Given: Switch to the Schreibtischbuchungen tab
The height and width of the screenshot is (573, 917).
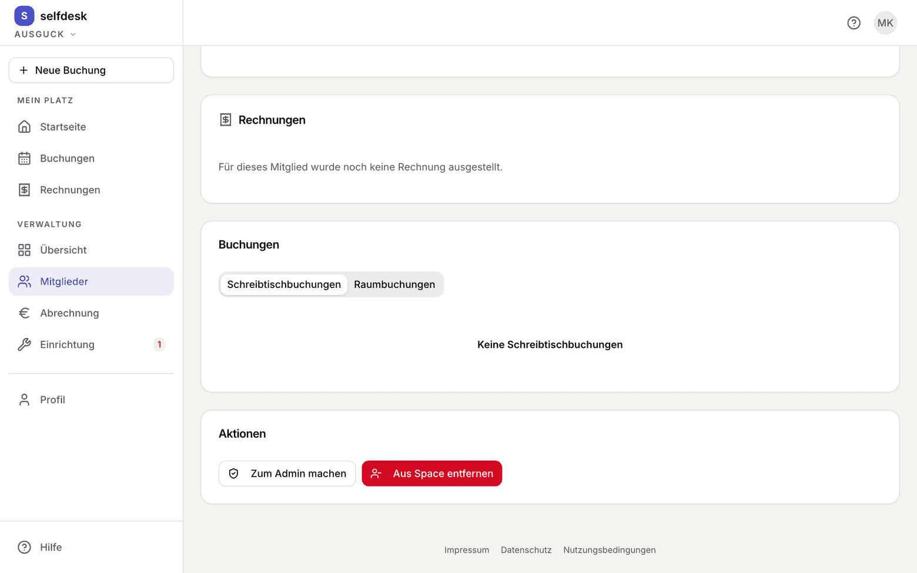Looking at the screenshot, I should tap(284, 284).
